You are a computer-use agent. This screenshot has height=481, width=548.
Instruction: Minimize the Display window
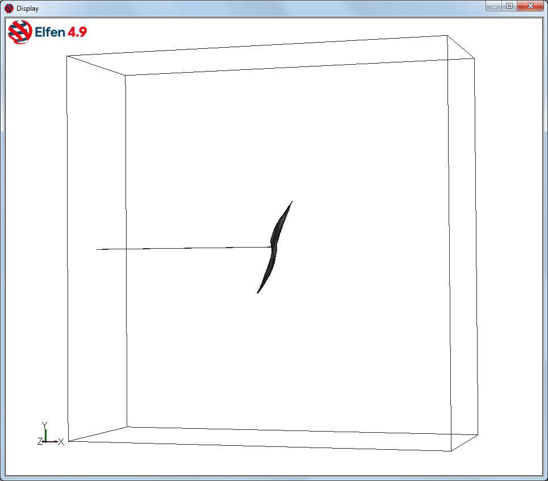click(494, 6)
